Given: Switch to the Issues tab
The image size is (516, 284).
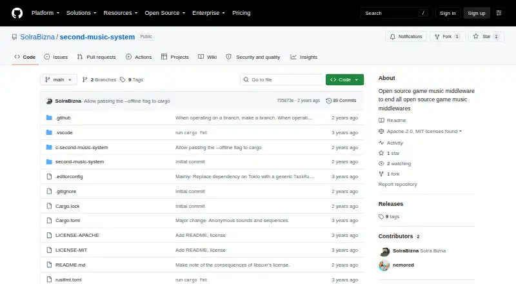Looking at the screenshot, I should click(56, 57).
